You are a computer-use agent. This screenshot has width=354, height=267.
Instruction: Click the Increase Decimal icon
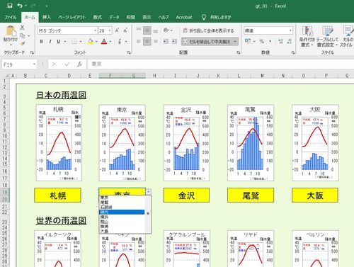[x=280, y=41]
